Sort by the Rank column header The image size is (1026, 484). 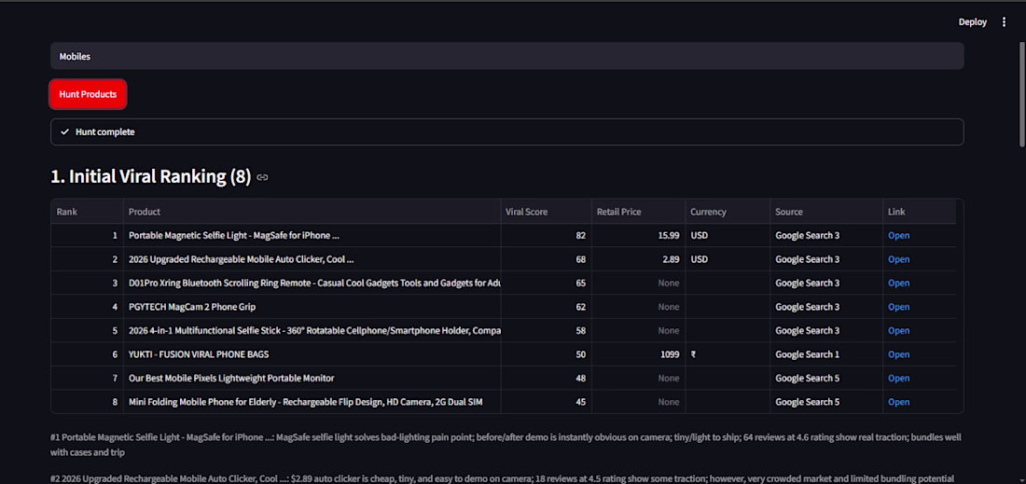(x=87, y=212)
